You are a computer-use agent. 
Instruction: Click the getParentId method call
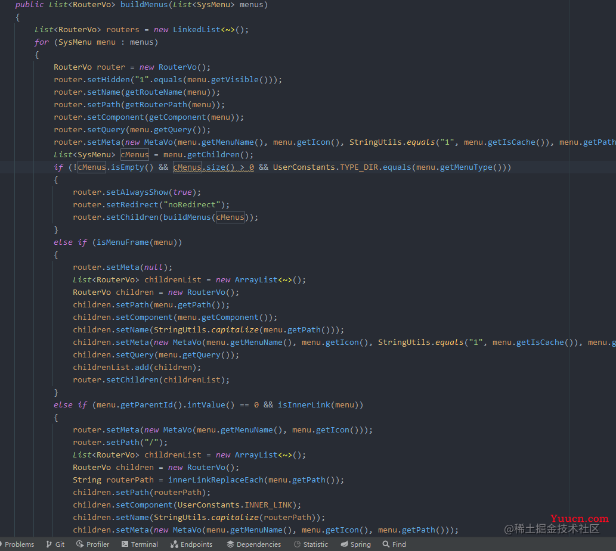click(x=147, y=405)
